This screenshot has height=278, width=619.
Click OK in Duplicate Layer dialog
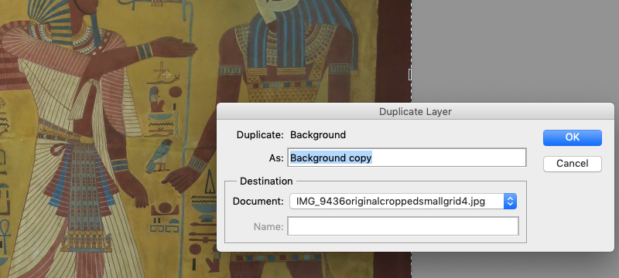pos(572,137)
